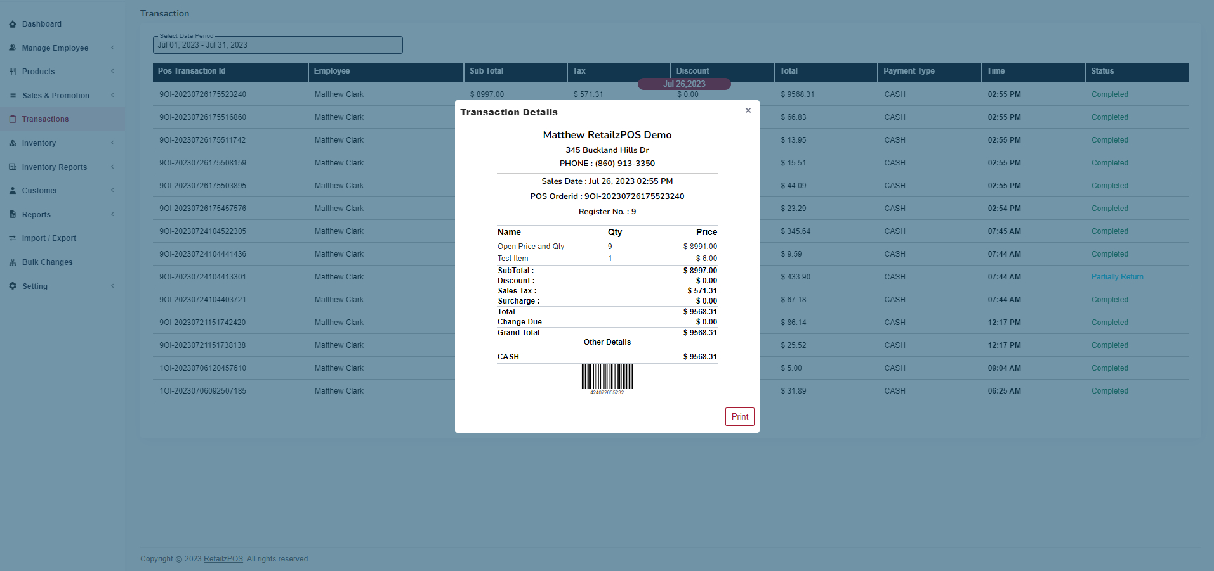1214x571 pixels.
Task: Open the Transactions menu item
Action: (x=45, y=119)
